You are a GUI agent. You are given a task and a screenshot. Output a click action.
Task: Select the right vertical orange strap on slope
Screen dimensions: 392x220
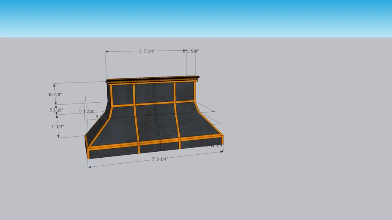(x=177, y=121)
